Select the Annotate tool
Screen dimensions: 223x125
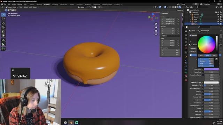pos(3,40)
